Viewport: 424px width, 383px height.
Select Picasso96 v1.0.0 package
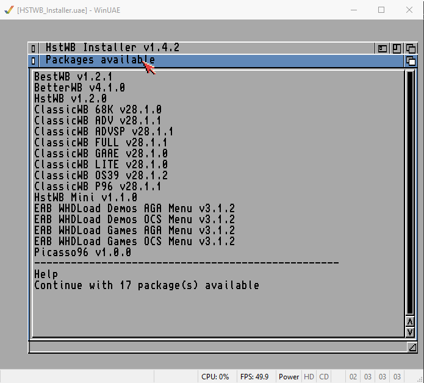click(x=83, y=252)
